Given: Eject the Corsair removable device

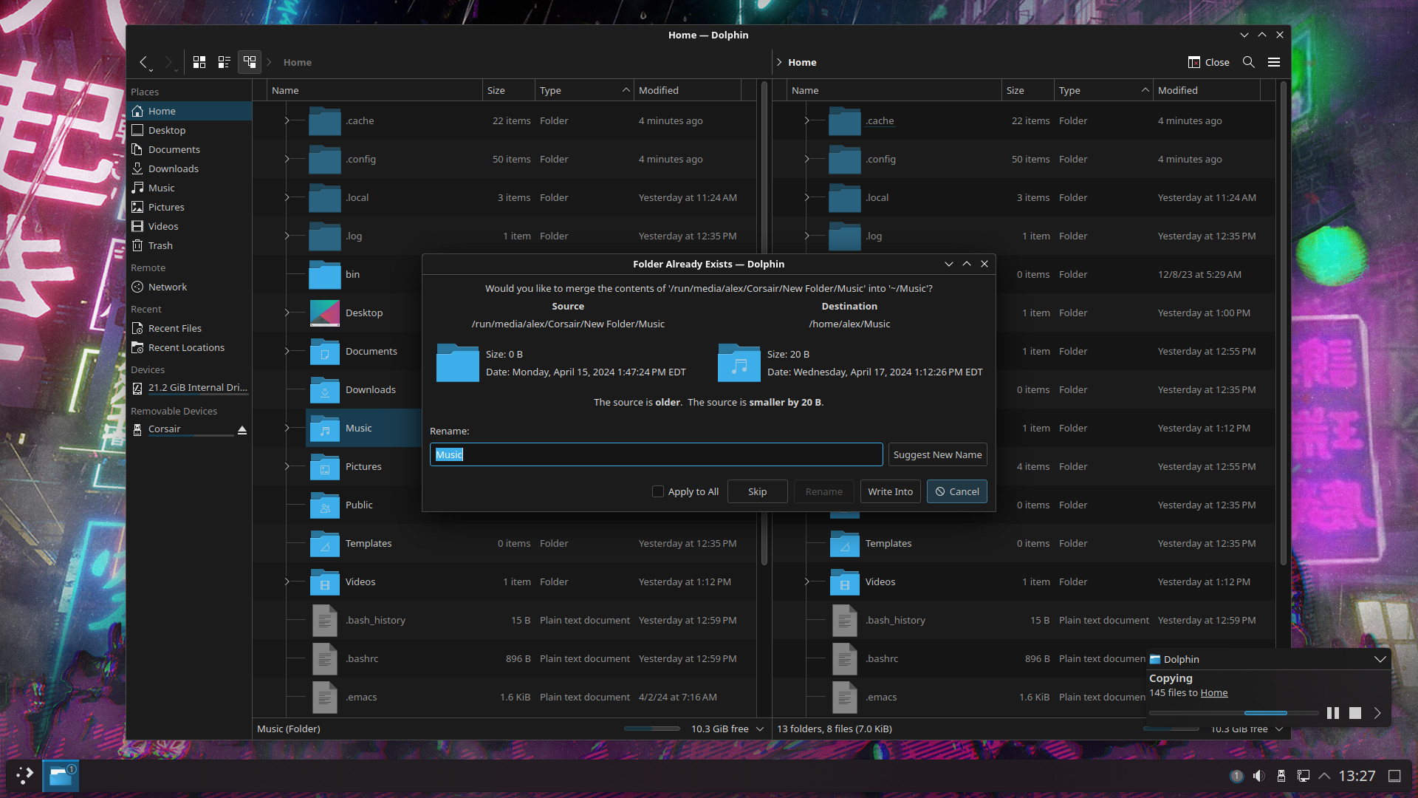Looking at the screenshot, I should [242, 429].
